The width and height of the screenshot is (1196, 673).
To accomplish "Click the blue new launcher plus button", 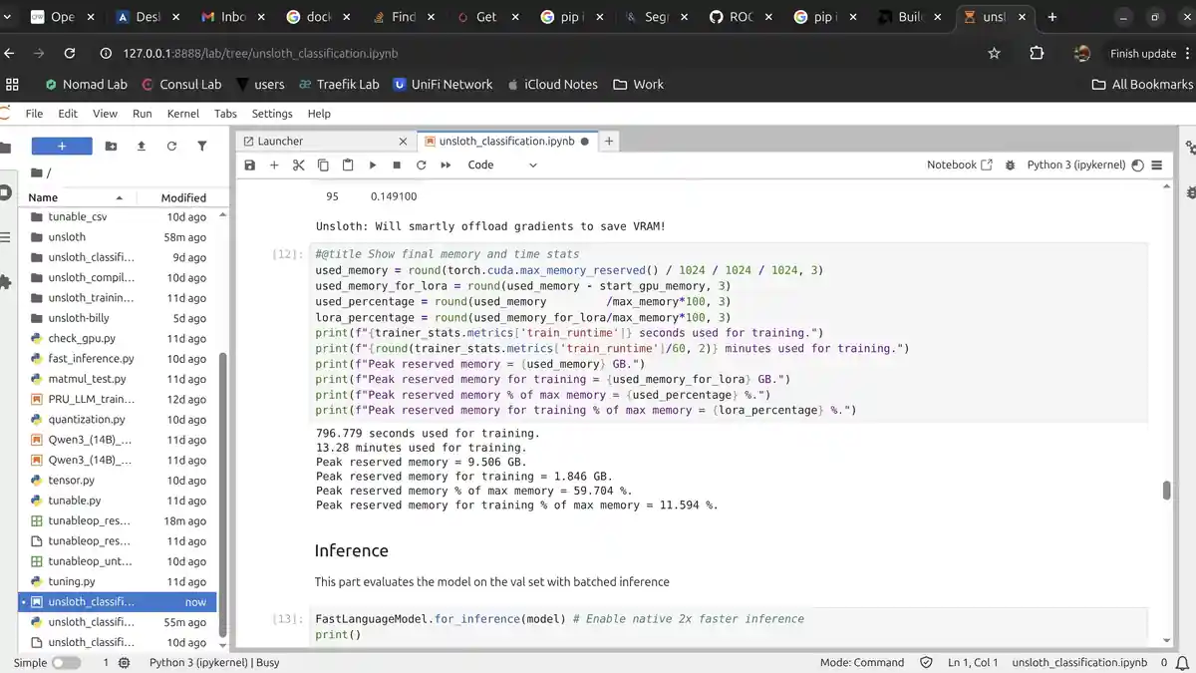I will pyautogui.click(x=62, y=147).
